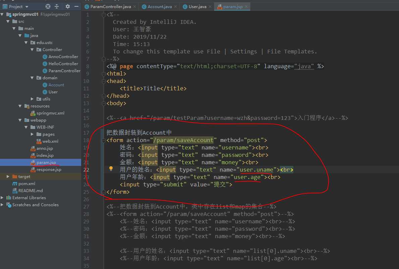Click the locate/scroll from source target icon
Image resolution: width=399 pixels, height=269 pixels.
click(48, 6)
